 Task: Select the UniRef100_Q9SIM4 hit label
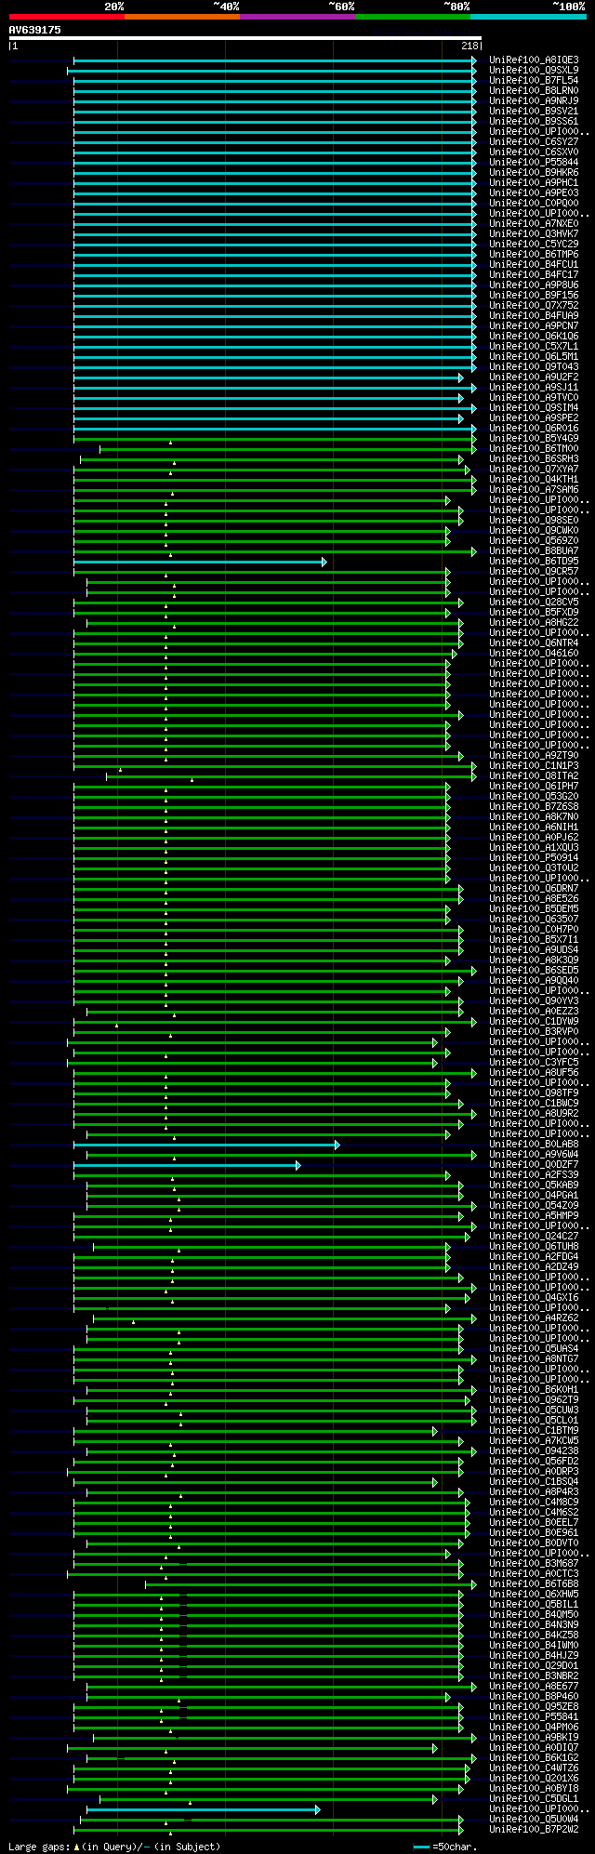pos(534,407)
